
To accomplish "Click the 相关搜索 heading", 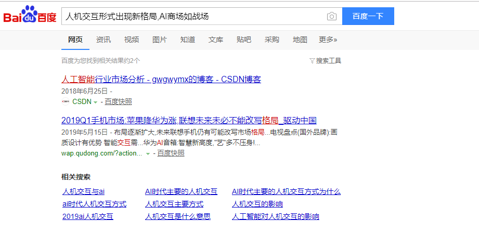I will coord(76,177).
